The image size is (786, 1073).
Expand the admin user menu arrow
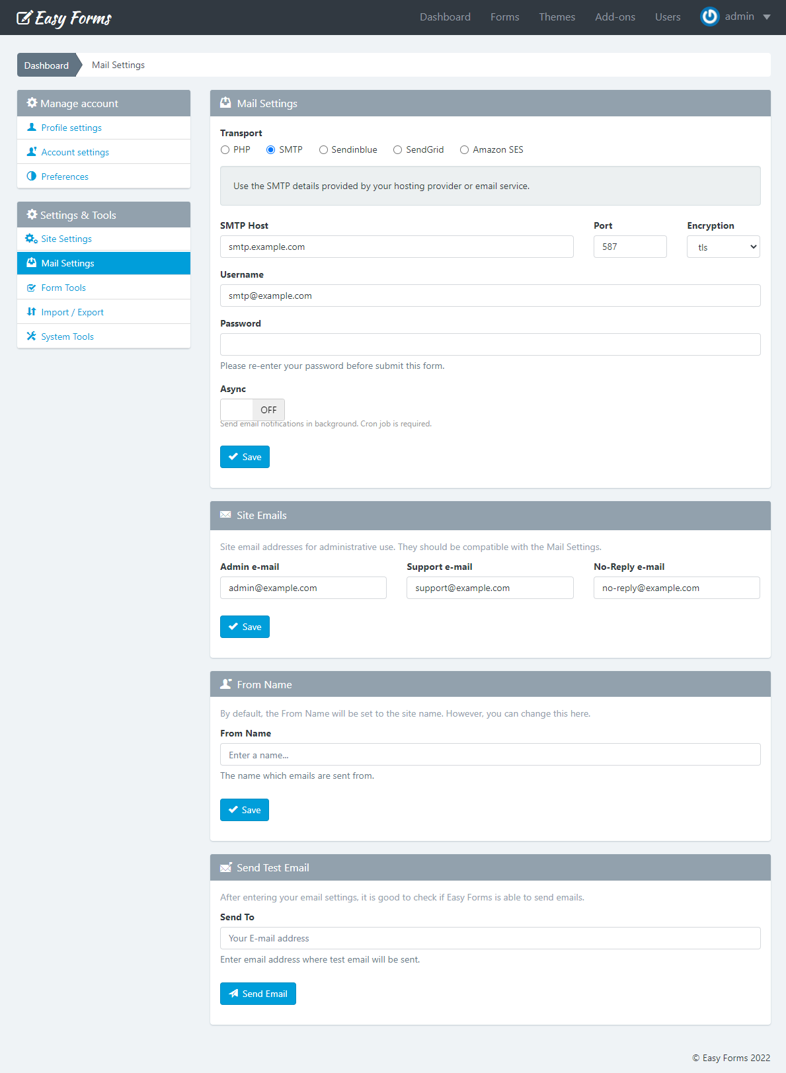click(767, 17)
